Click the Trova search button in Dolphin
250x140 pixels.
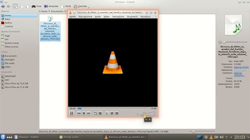coord(36,6)
